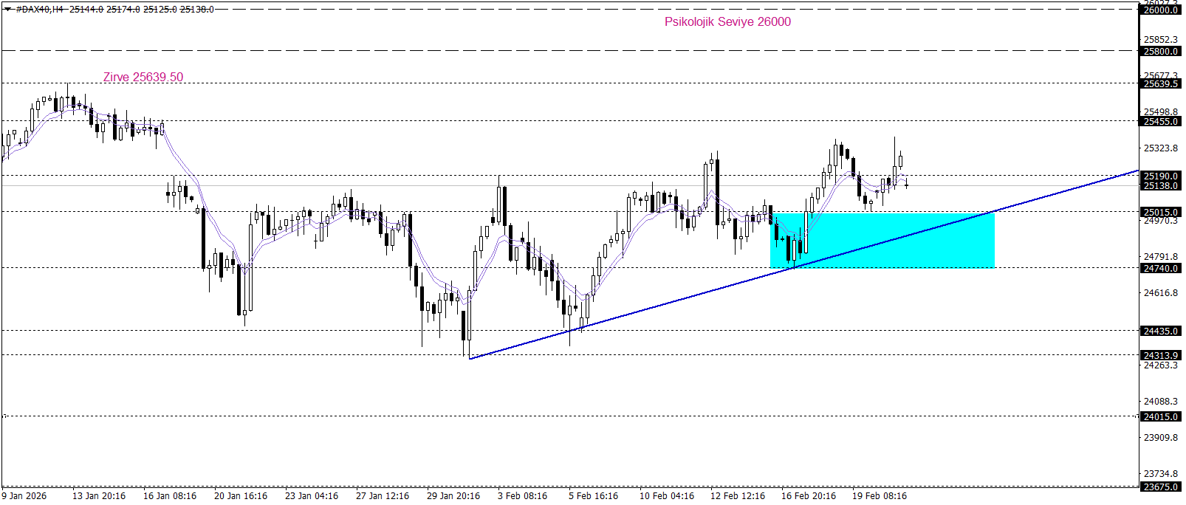Click the 24740.0 price level tag
The height and width of the screenshot is (505, 1186).
coord(1160,269)
